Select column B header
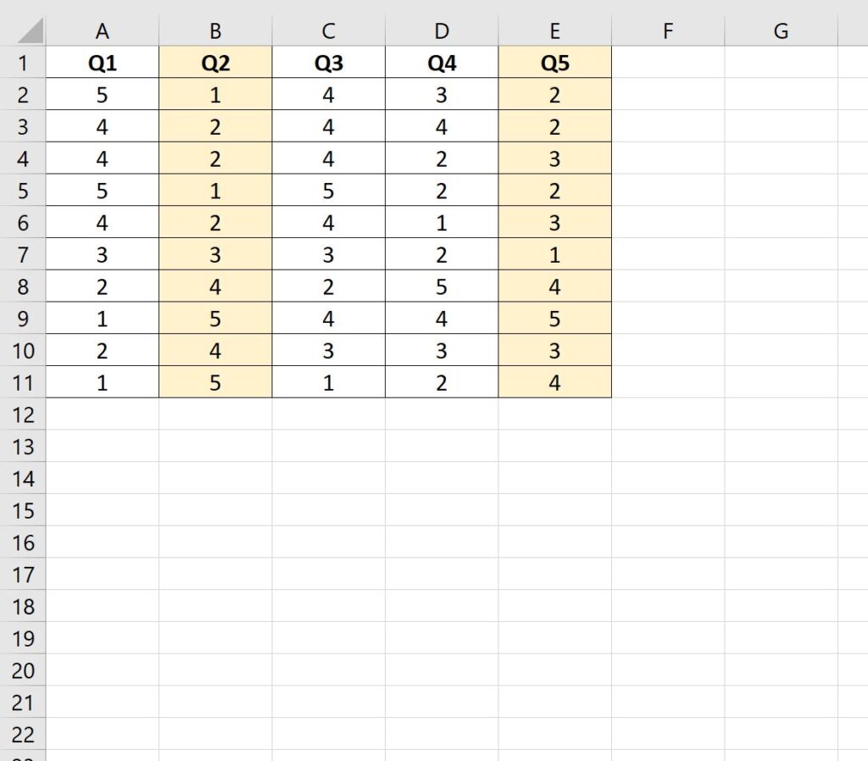The image size is (868, 761). [214, 31]
